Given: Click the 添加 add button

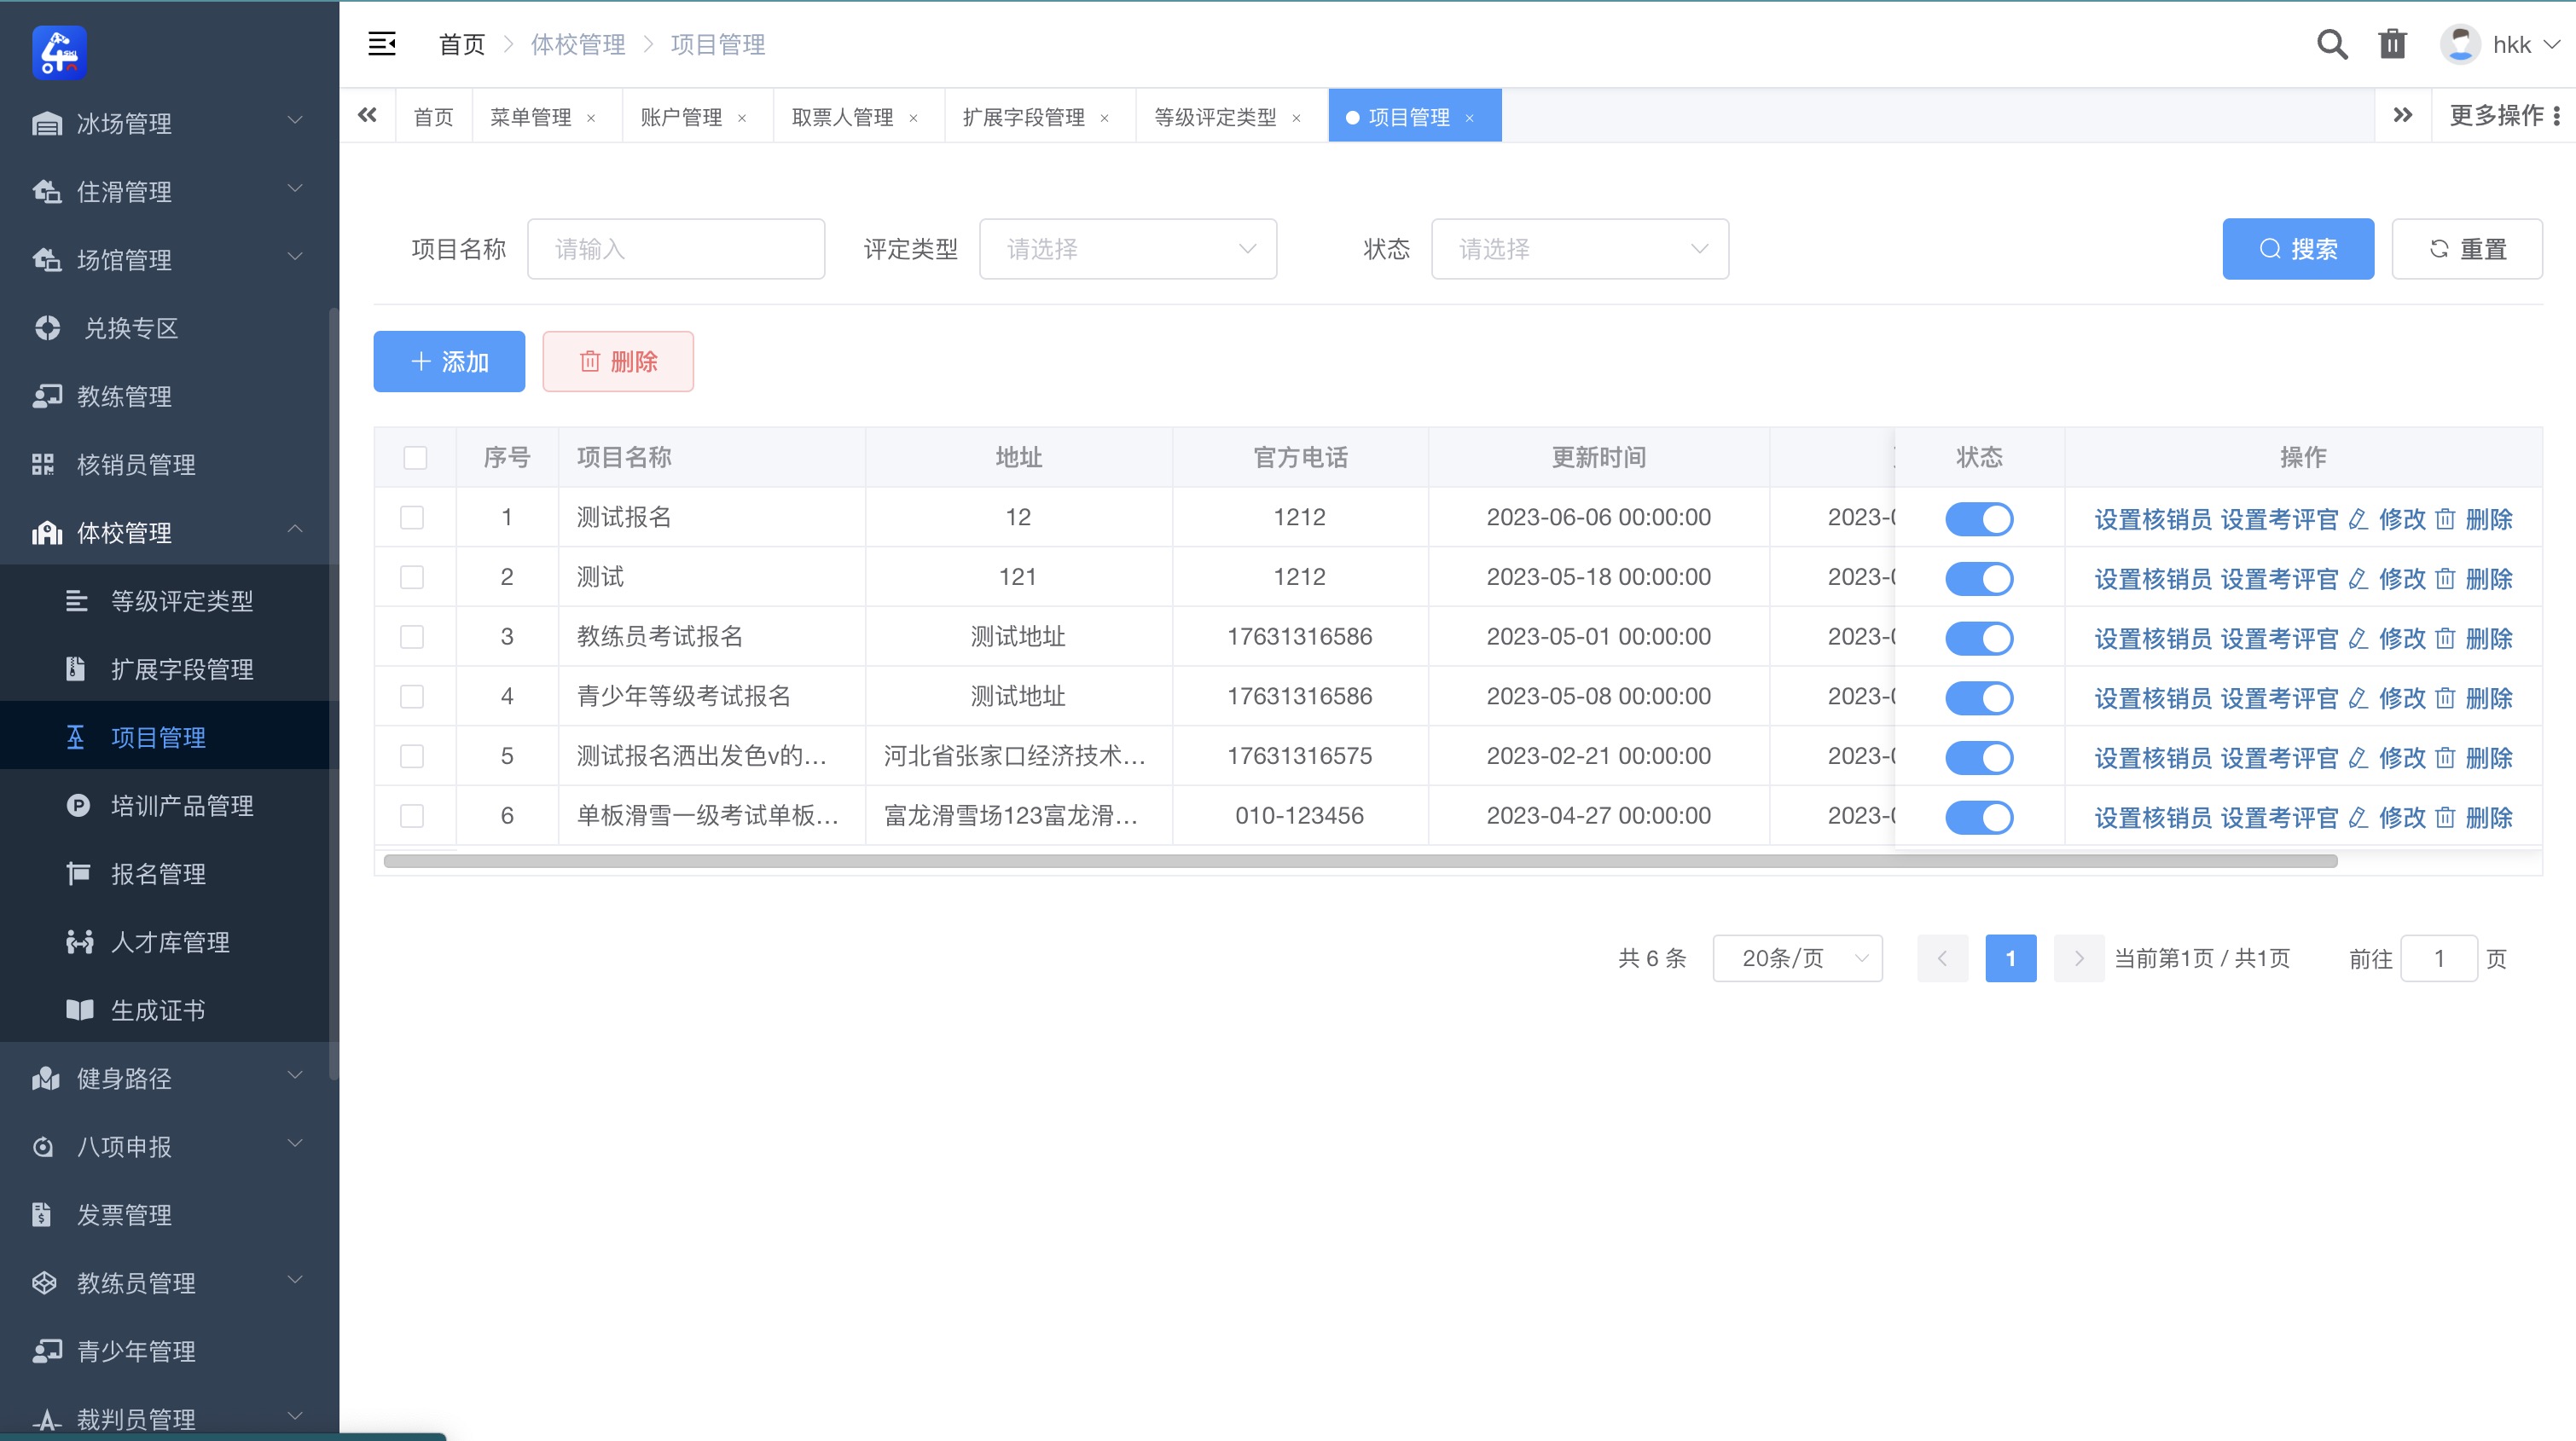Looking at the screenshot, I should tap(449, 361).
